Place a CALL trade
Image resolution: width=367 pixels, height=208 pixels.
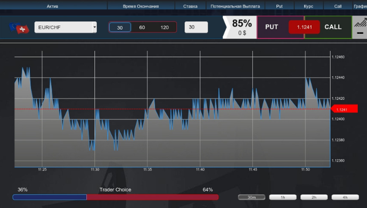(x=333, y=27)
